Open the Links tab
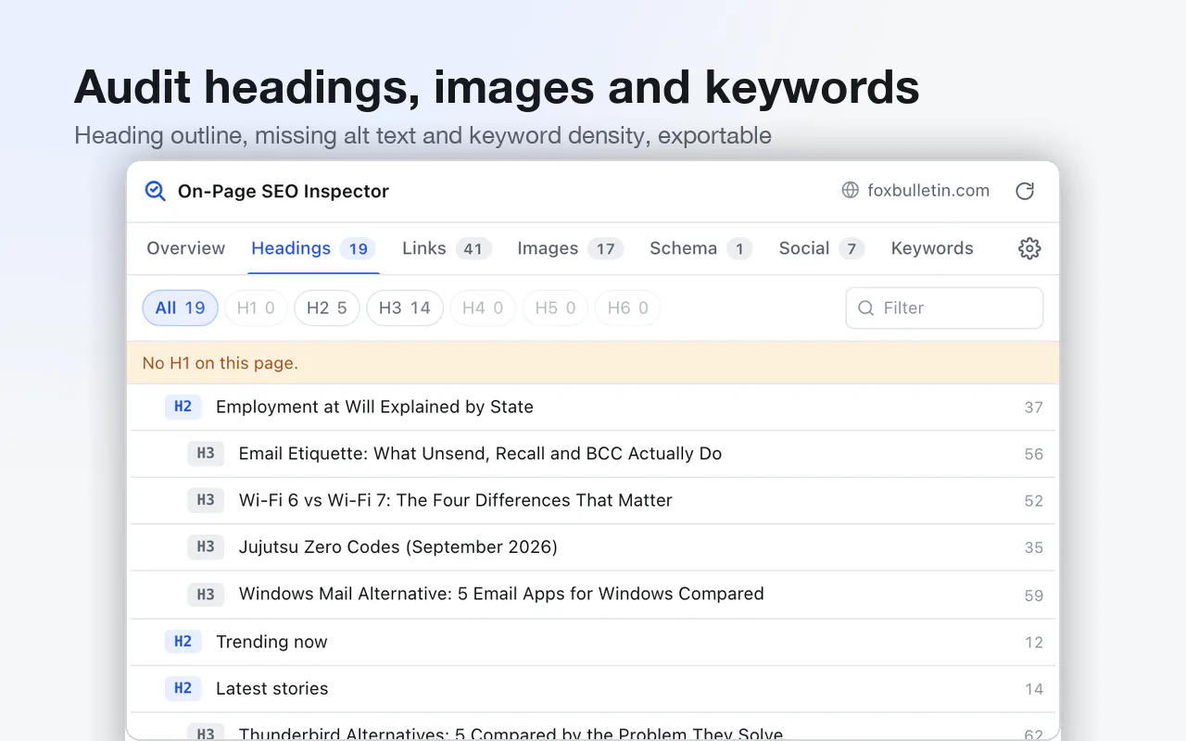1186x741 pixels. pyautogui.click(x=447, y=248)
